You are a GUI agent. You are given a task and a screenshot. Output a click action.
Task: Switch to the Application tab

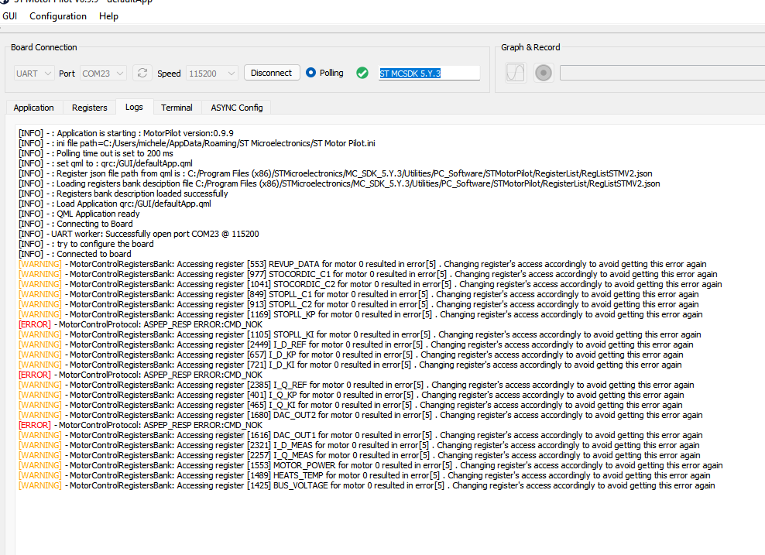pyautogui.click(x=33, y=108)
